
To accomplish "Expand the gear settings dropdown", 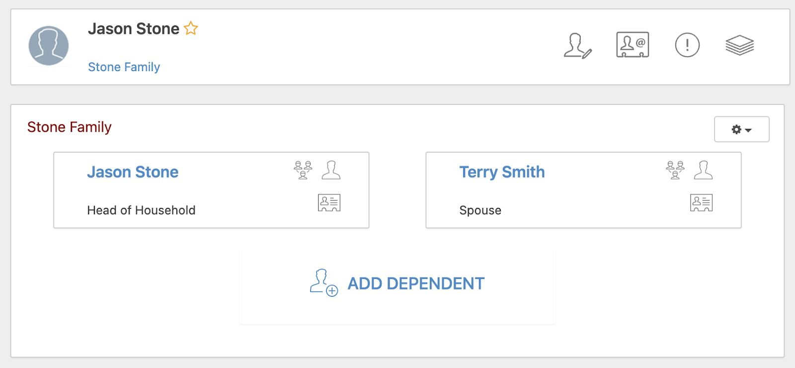I will [741, 129].
